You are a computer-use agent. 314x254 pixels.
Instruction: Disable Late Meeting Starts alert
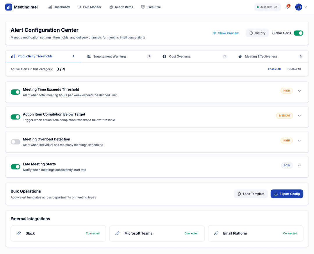(x=15, y=167)
